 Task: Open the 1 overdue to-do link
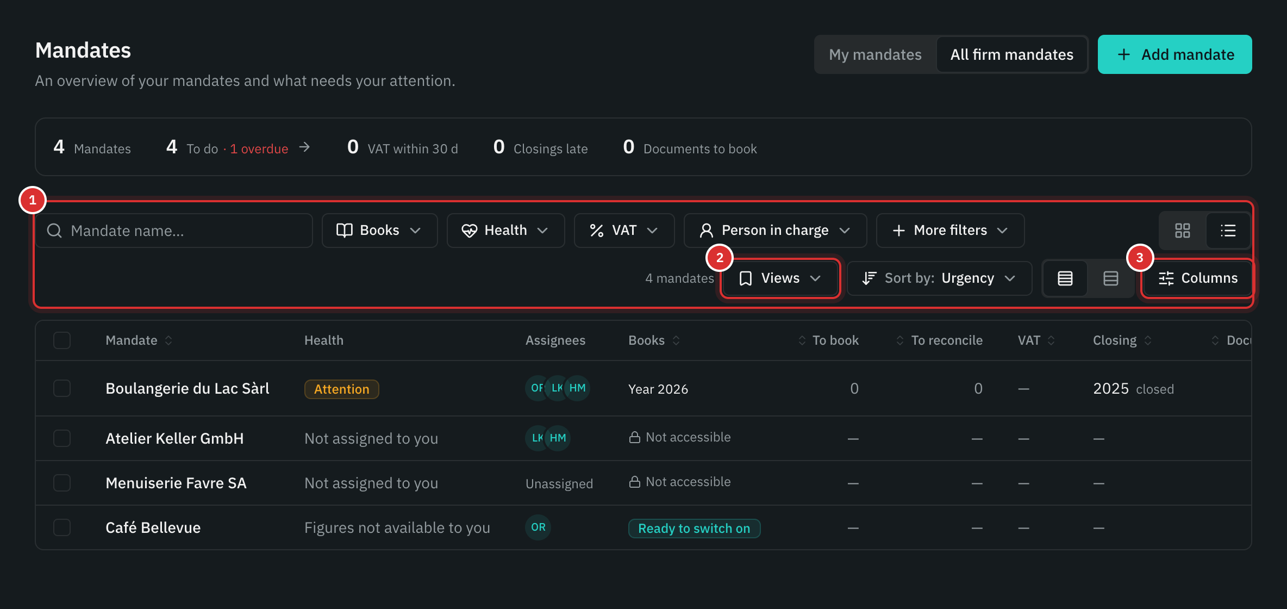point(259,149)
